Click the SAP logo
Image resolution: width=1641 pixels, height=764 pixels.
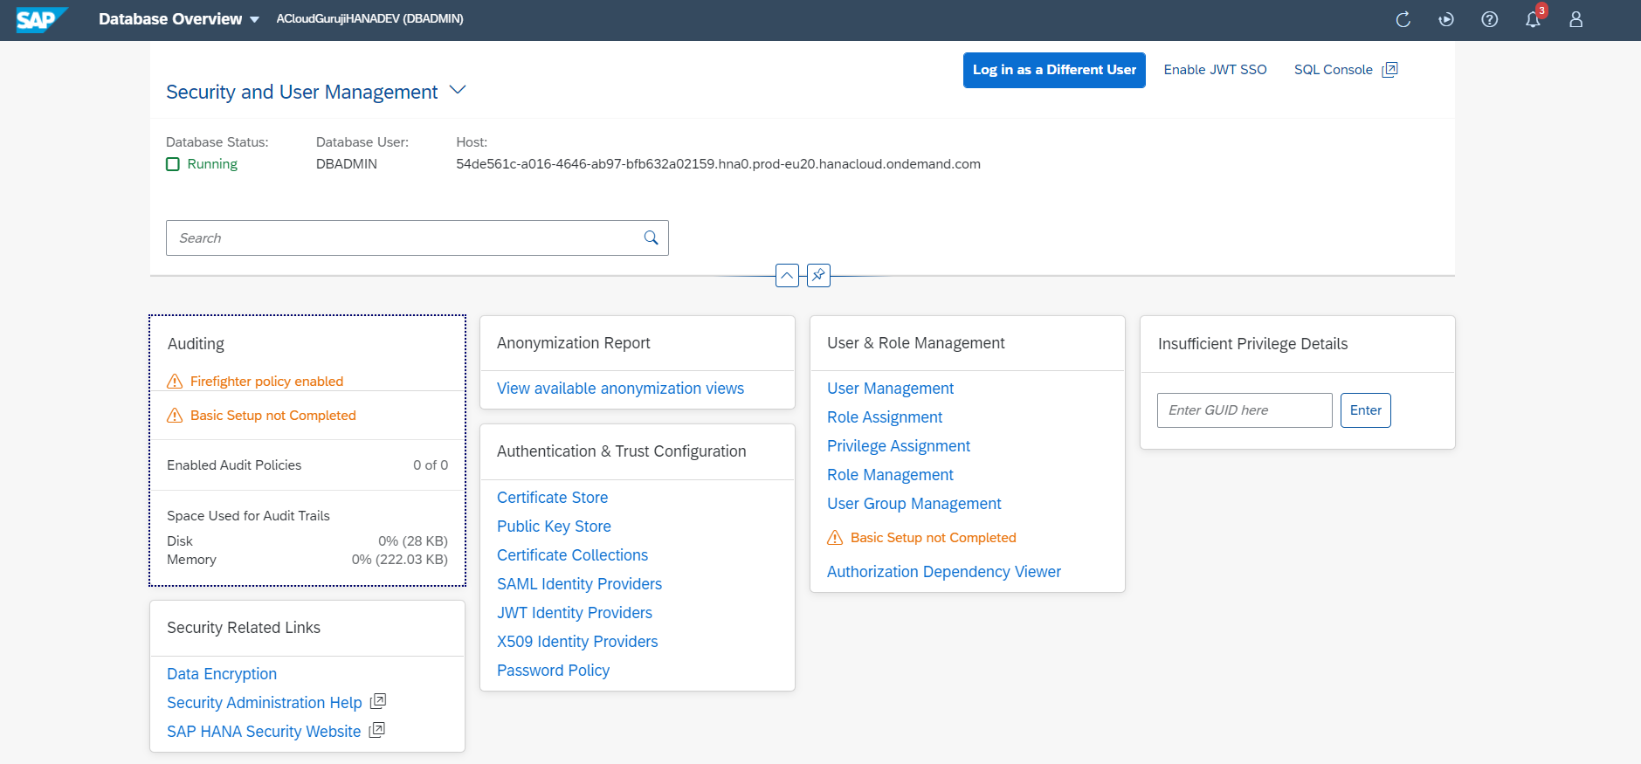(x=39, y=19)
